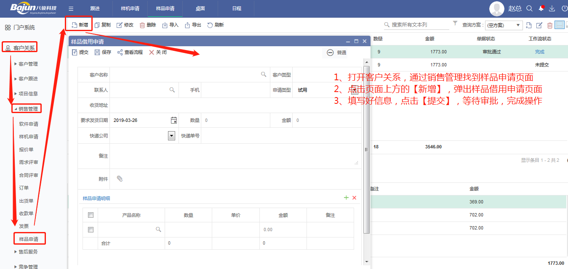Click the filter funnel icon
Image resolution: width=568 pixels, height=269 pixels.
[x=455, y=24]
